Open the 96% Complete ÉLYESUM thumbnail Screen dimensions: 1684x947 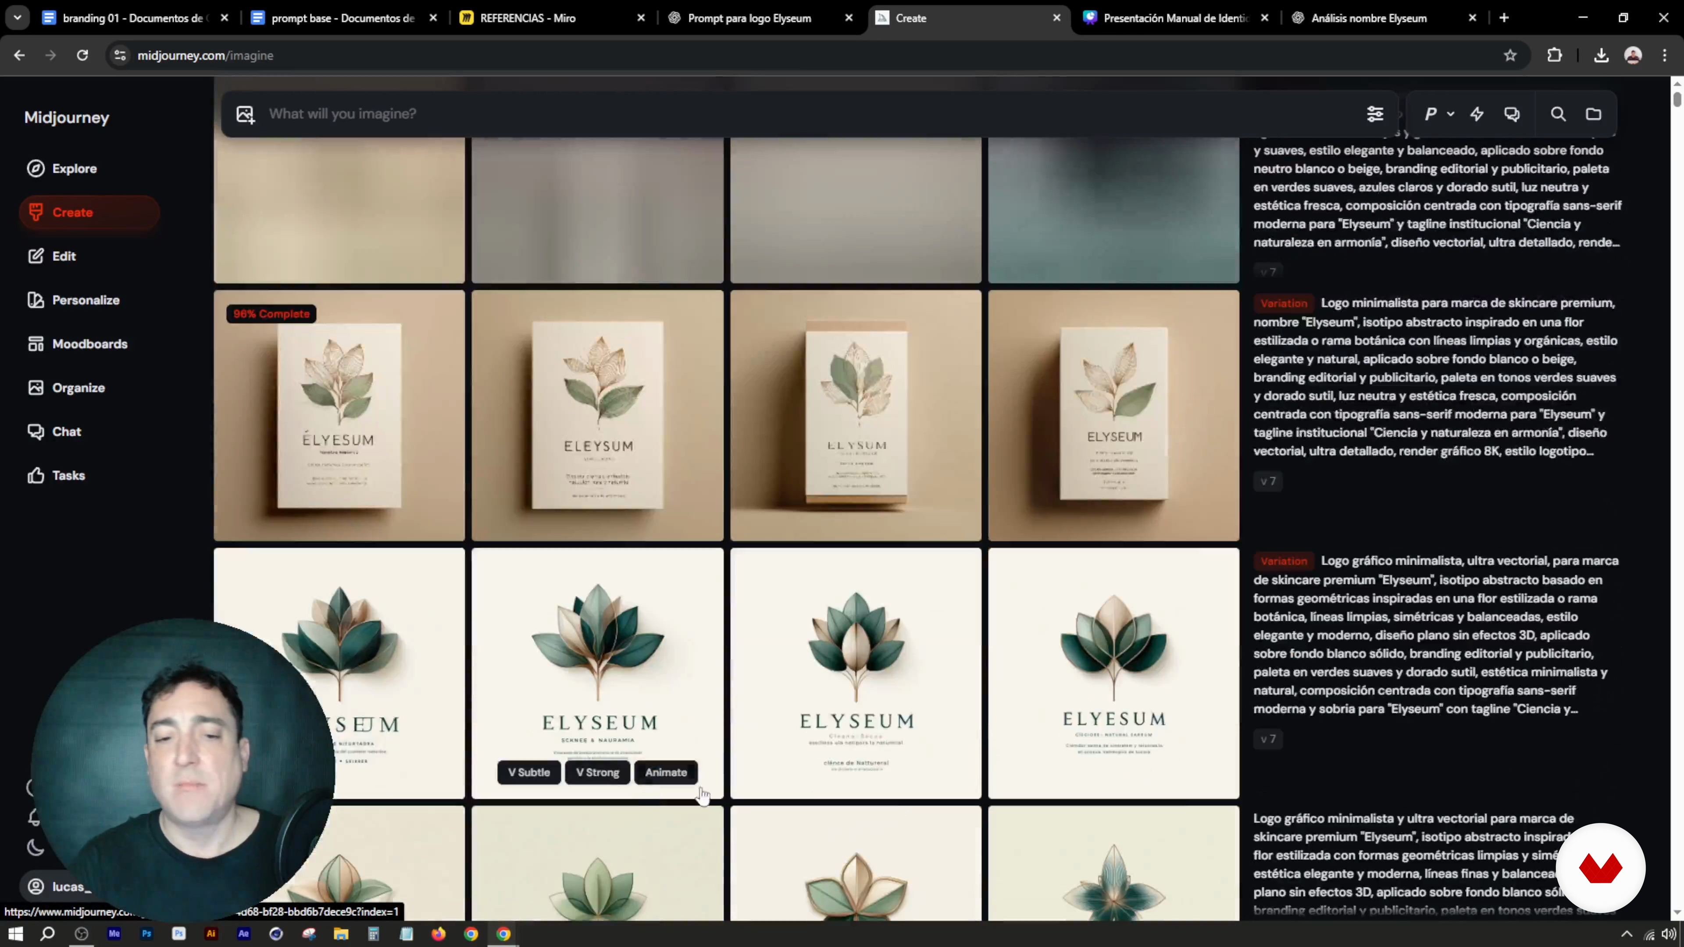click(x=339, y=416)
